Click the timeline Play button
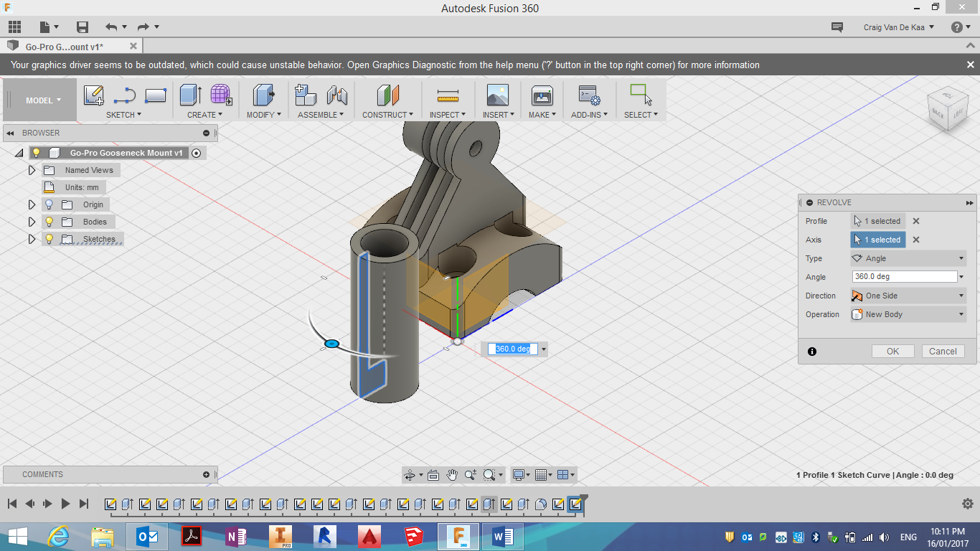The width and height of the screenshot is (980, 551). [x=65, y=504]
